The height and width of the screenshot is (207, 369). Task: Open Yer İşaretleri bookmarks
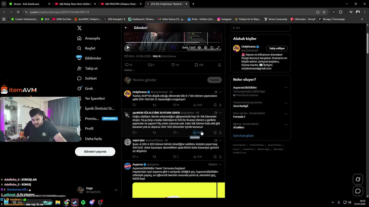click(91, 98)
